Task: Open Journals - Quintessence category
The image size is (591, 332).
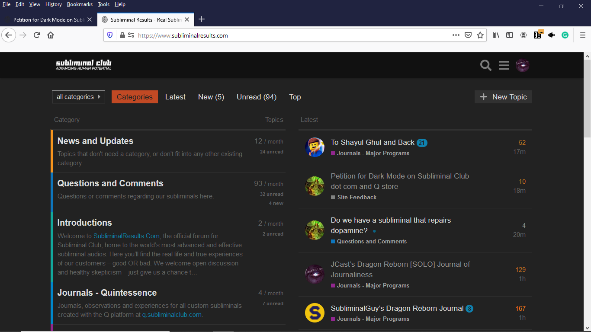Action: (107, 293)
